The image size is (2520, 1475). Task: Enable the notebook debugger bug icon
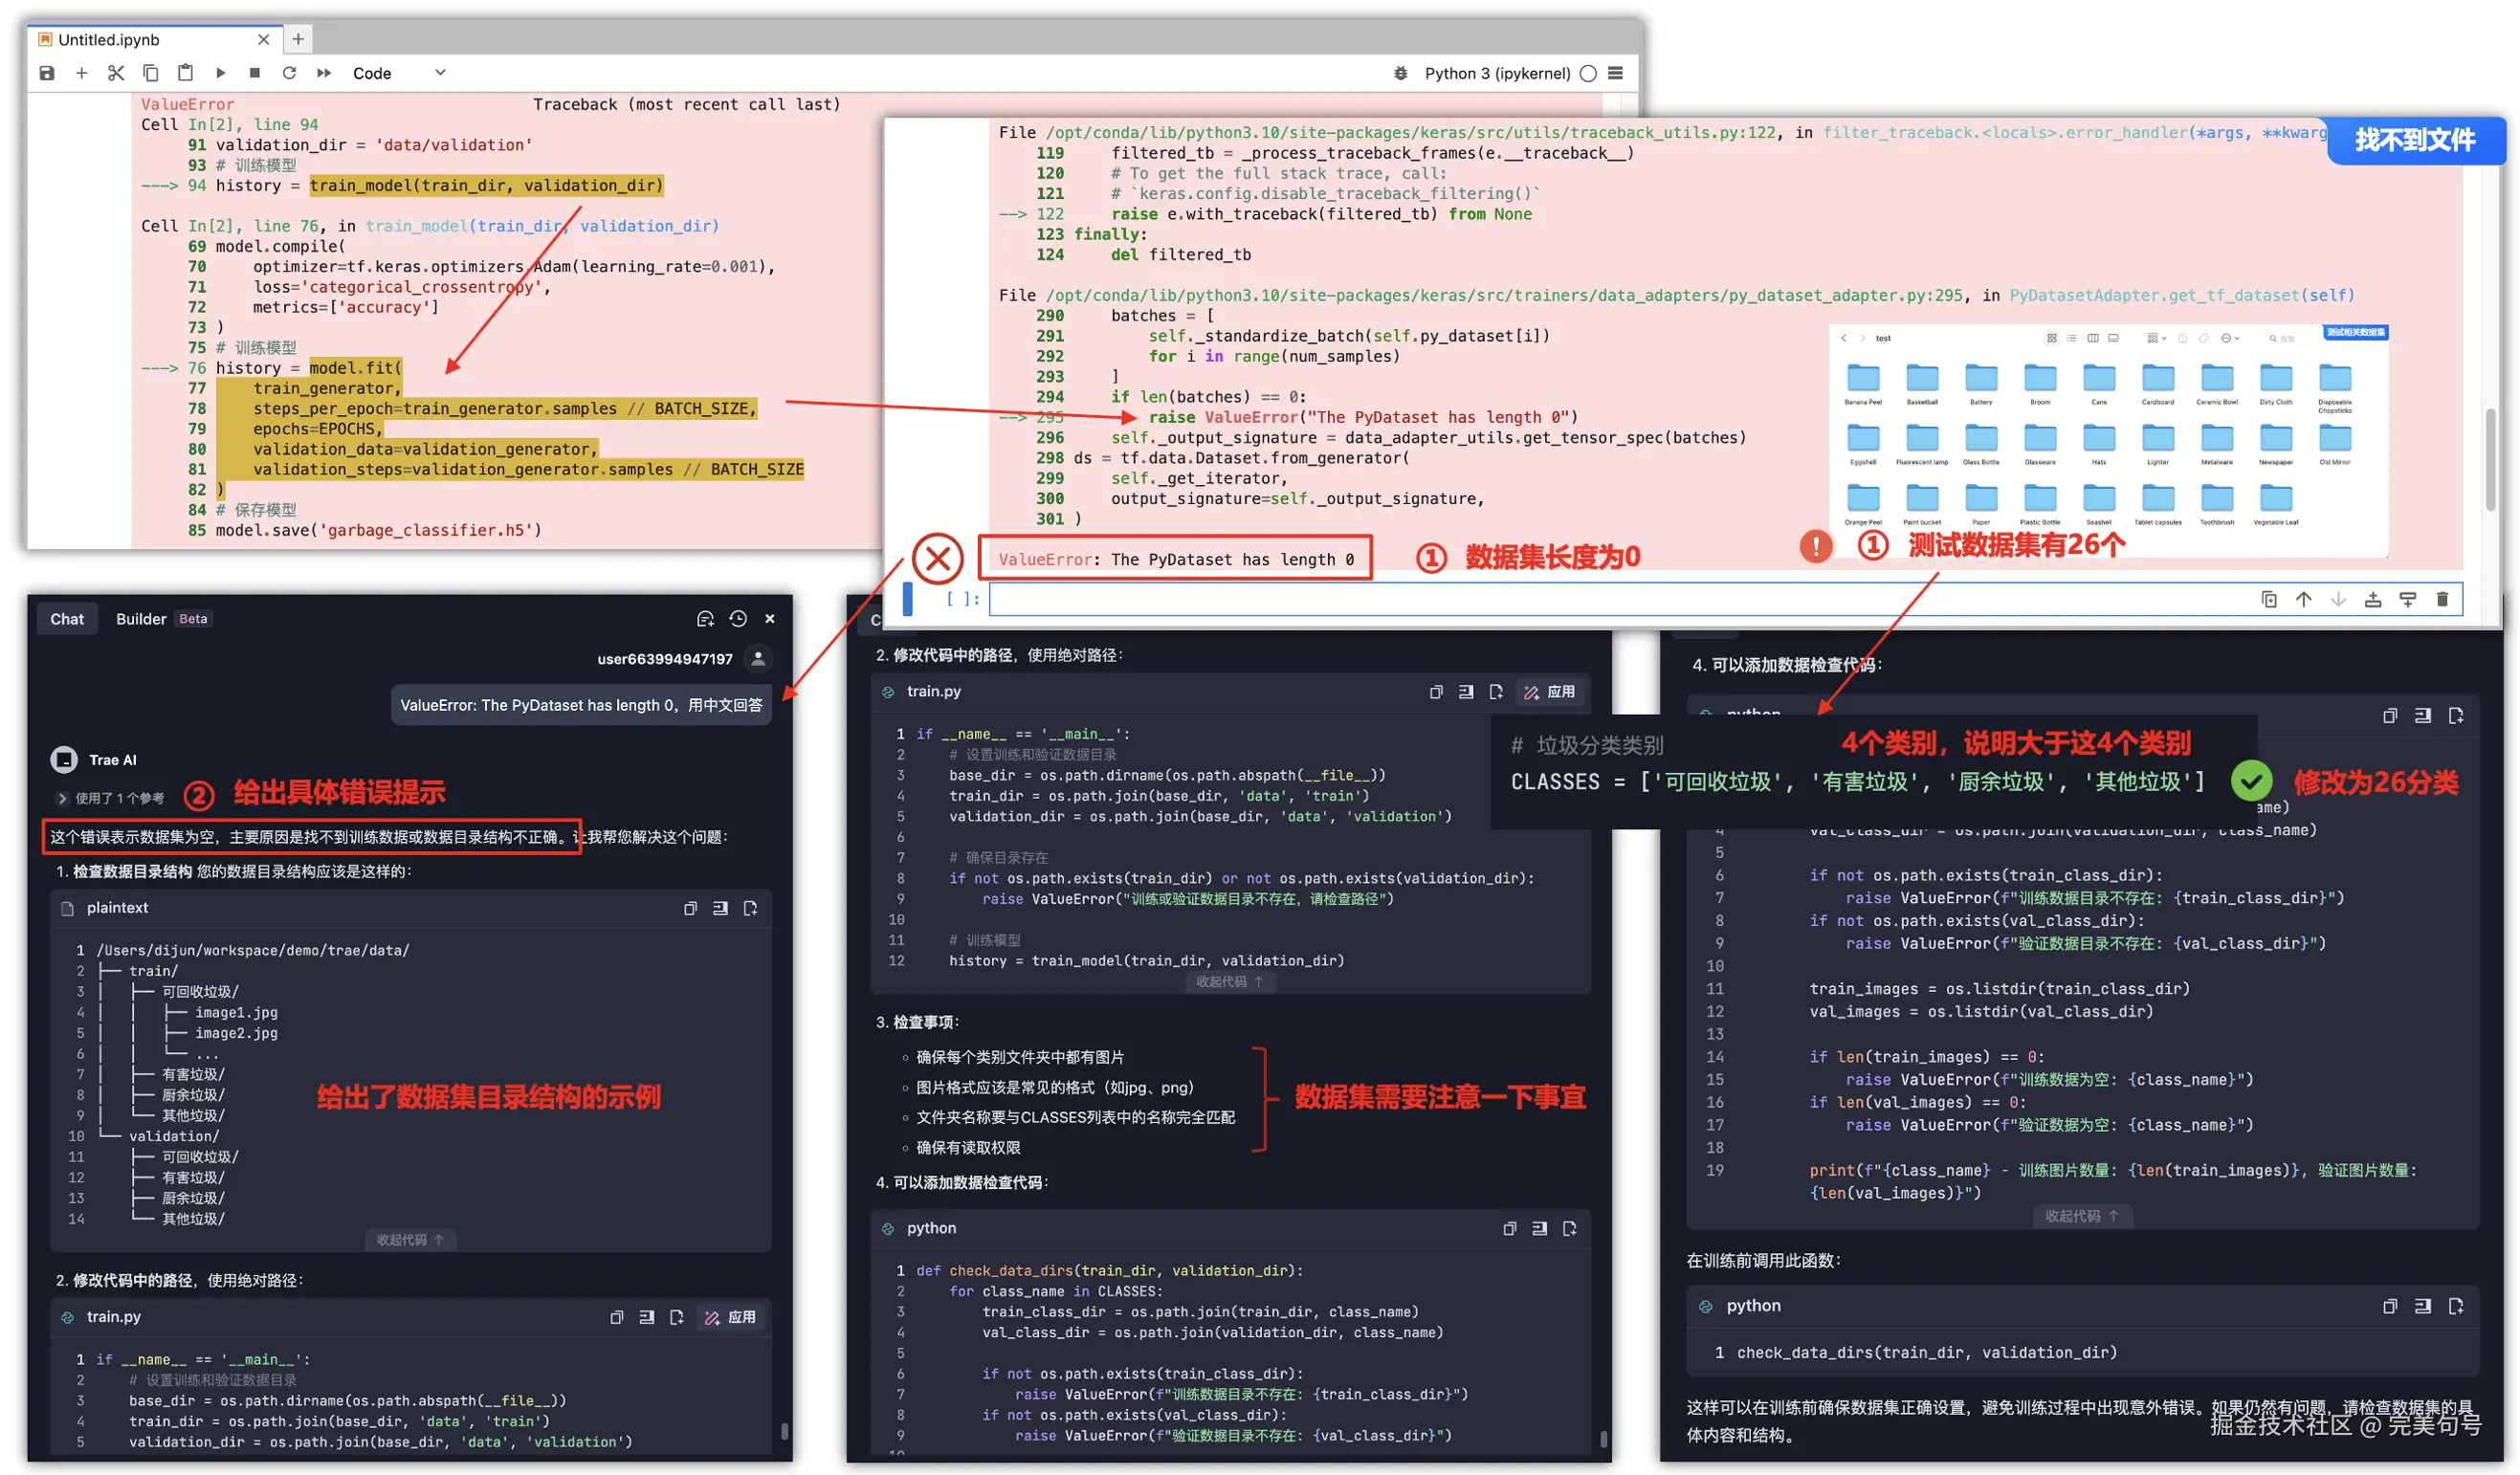[x=1401, y=73]
